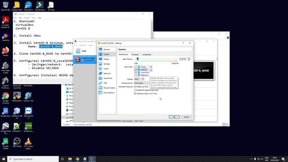Open Notepad File menu
This screenshot has height=162, width=288.
tap(15, 18)
